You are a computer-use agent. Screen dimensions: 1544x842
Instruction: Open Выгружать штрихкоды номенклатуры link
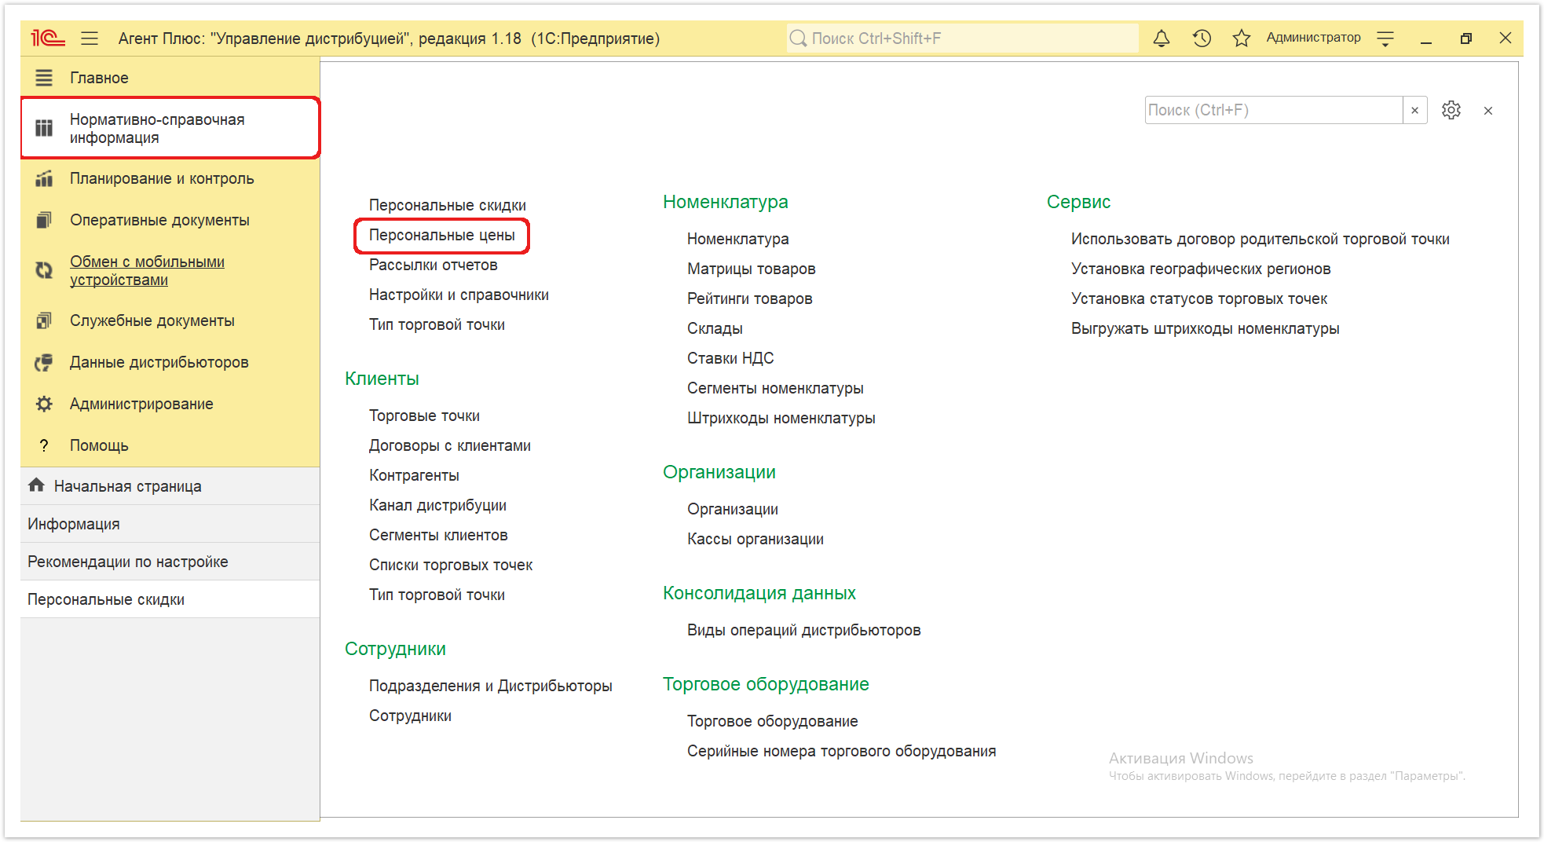pos(1206,328)
